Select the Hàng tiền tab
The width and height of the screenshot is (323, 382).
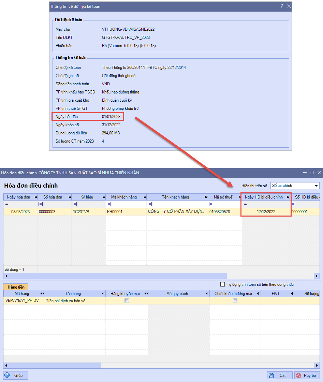(x=16, y=288)
